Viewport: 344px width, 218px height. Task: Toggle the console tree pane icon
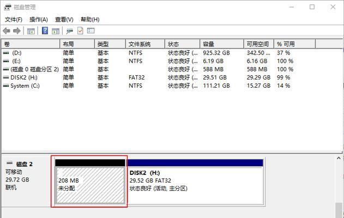tap(31, 31)
